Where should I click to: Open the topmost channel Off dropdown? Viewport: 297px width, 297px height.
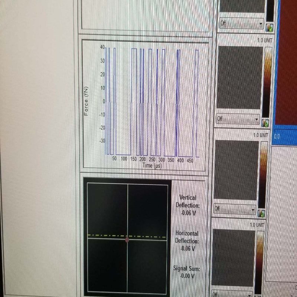(242, 23)
